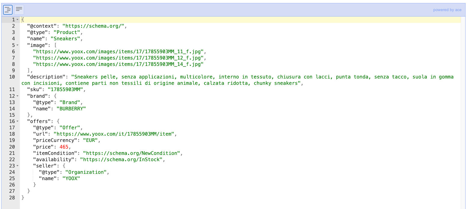Click the "description" key
This screenshot has height=209, width=471.
[x=46, y=77]
